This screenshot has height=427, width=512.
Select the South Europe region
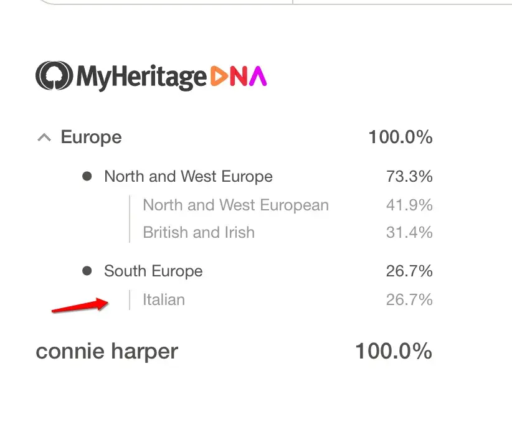point(153,271)
